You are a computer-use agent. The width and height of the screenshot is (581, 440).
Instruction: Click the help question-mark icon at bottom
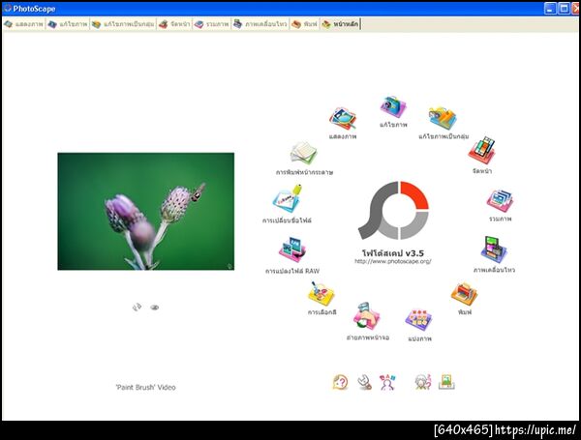pyautogui.click(x=340, y=382)
